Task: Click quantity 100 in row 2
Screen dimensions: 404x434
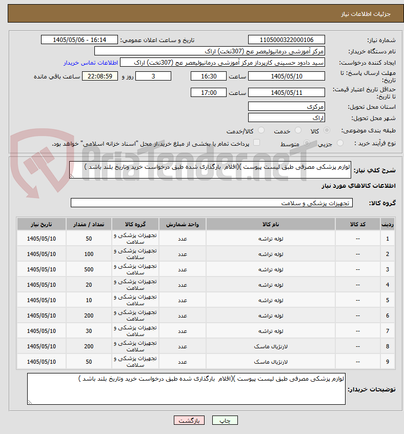Action: coord(89,254)
